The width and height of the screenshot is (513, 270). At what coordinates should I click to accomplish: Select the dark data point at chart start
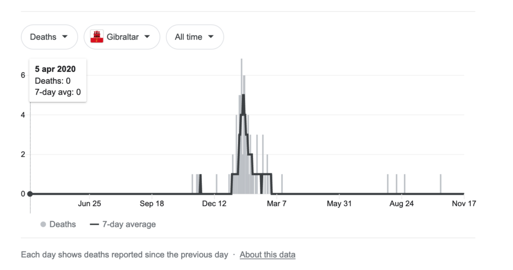click(x=30, y=194)
